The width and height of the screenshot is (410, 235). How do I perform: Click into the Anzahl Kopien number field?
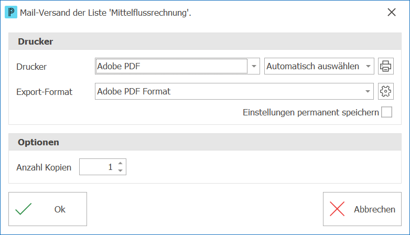[98, 167]
